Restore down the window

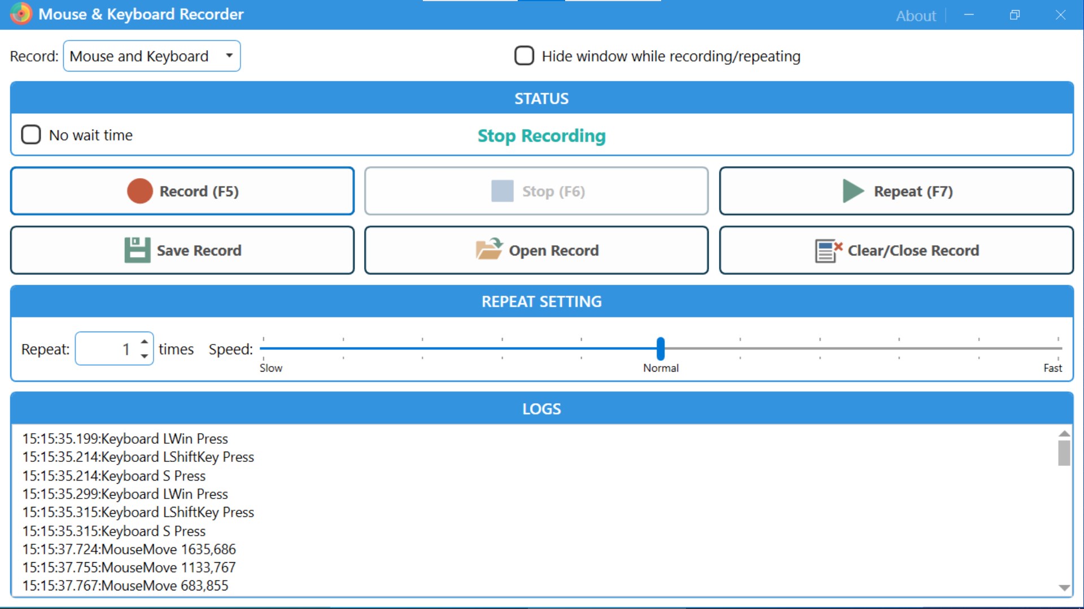1015,15
